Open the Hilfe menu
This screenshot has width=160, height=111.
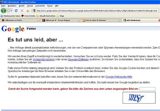pyautogui.click(x=57, y=6)
